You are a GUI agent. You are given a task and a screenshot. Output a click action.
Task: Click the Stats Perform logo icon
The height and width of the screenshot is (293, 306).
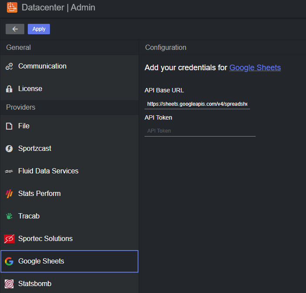pos(9,194)
